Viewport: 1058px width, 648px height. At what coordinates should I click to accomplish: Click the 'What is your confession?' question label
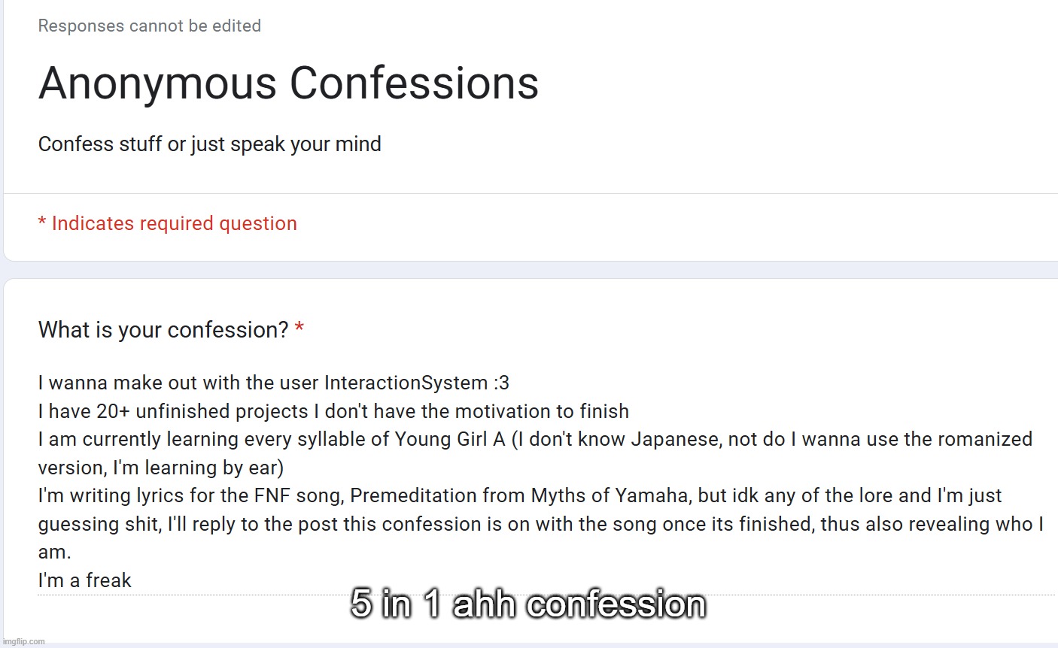coord(163,329)
